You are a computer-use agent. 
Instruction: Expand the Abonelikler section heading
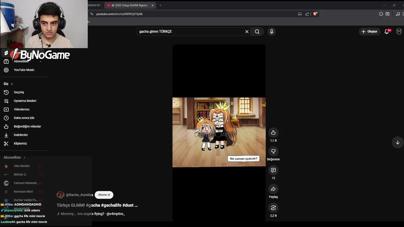[x=15, y=157]
